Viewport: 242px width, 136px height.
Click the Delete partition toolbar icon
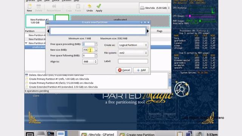click(39, 8)
